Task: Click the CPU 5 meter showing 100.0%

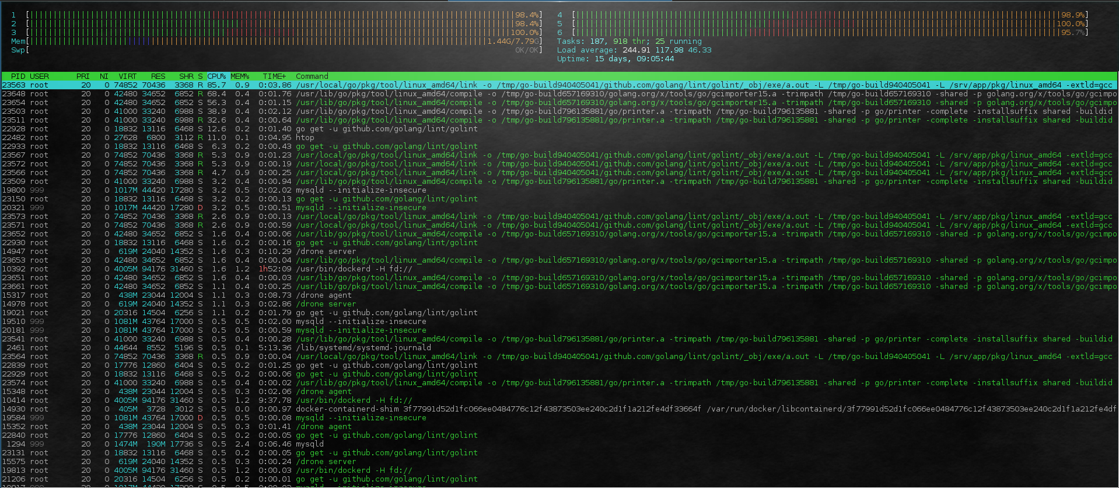Action: (823, 24)
